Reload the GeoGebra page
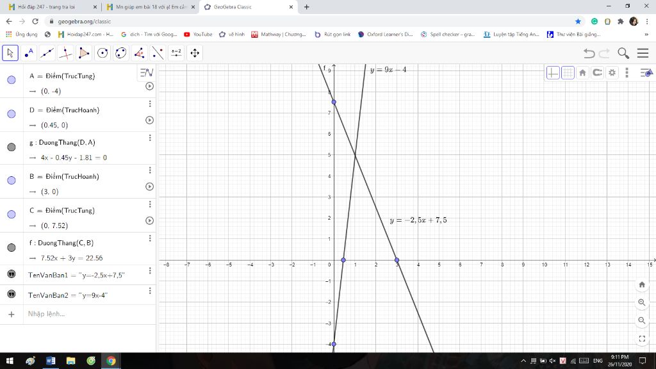This screenshot has width=656, height=369. (35, 21)
